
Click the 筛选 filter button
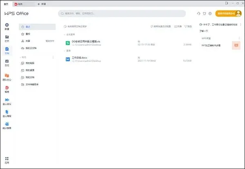(x=188, y=27)
